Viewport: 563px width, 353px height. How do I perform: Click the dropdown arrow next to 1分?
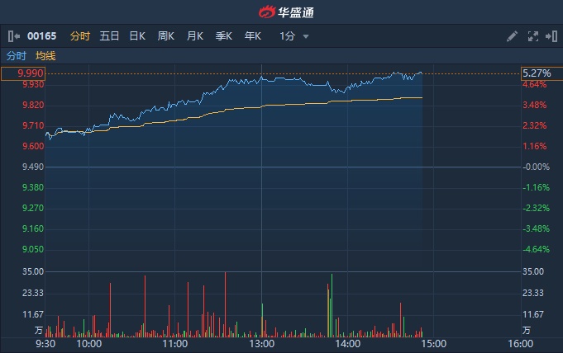click(x=306, y=36)
